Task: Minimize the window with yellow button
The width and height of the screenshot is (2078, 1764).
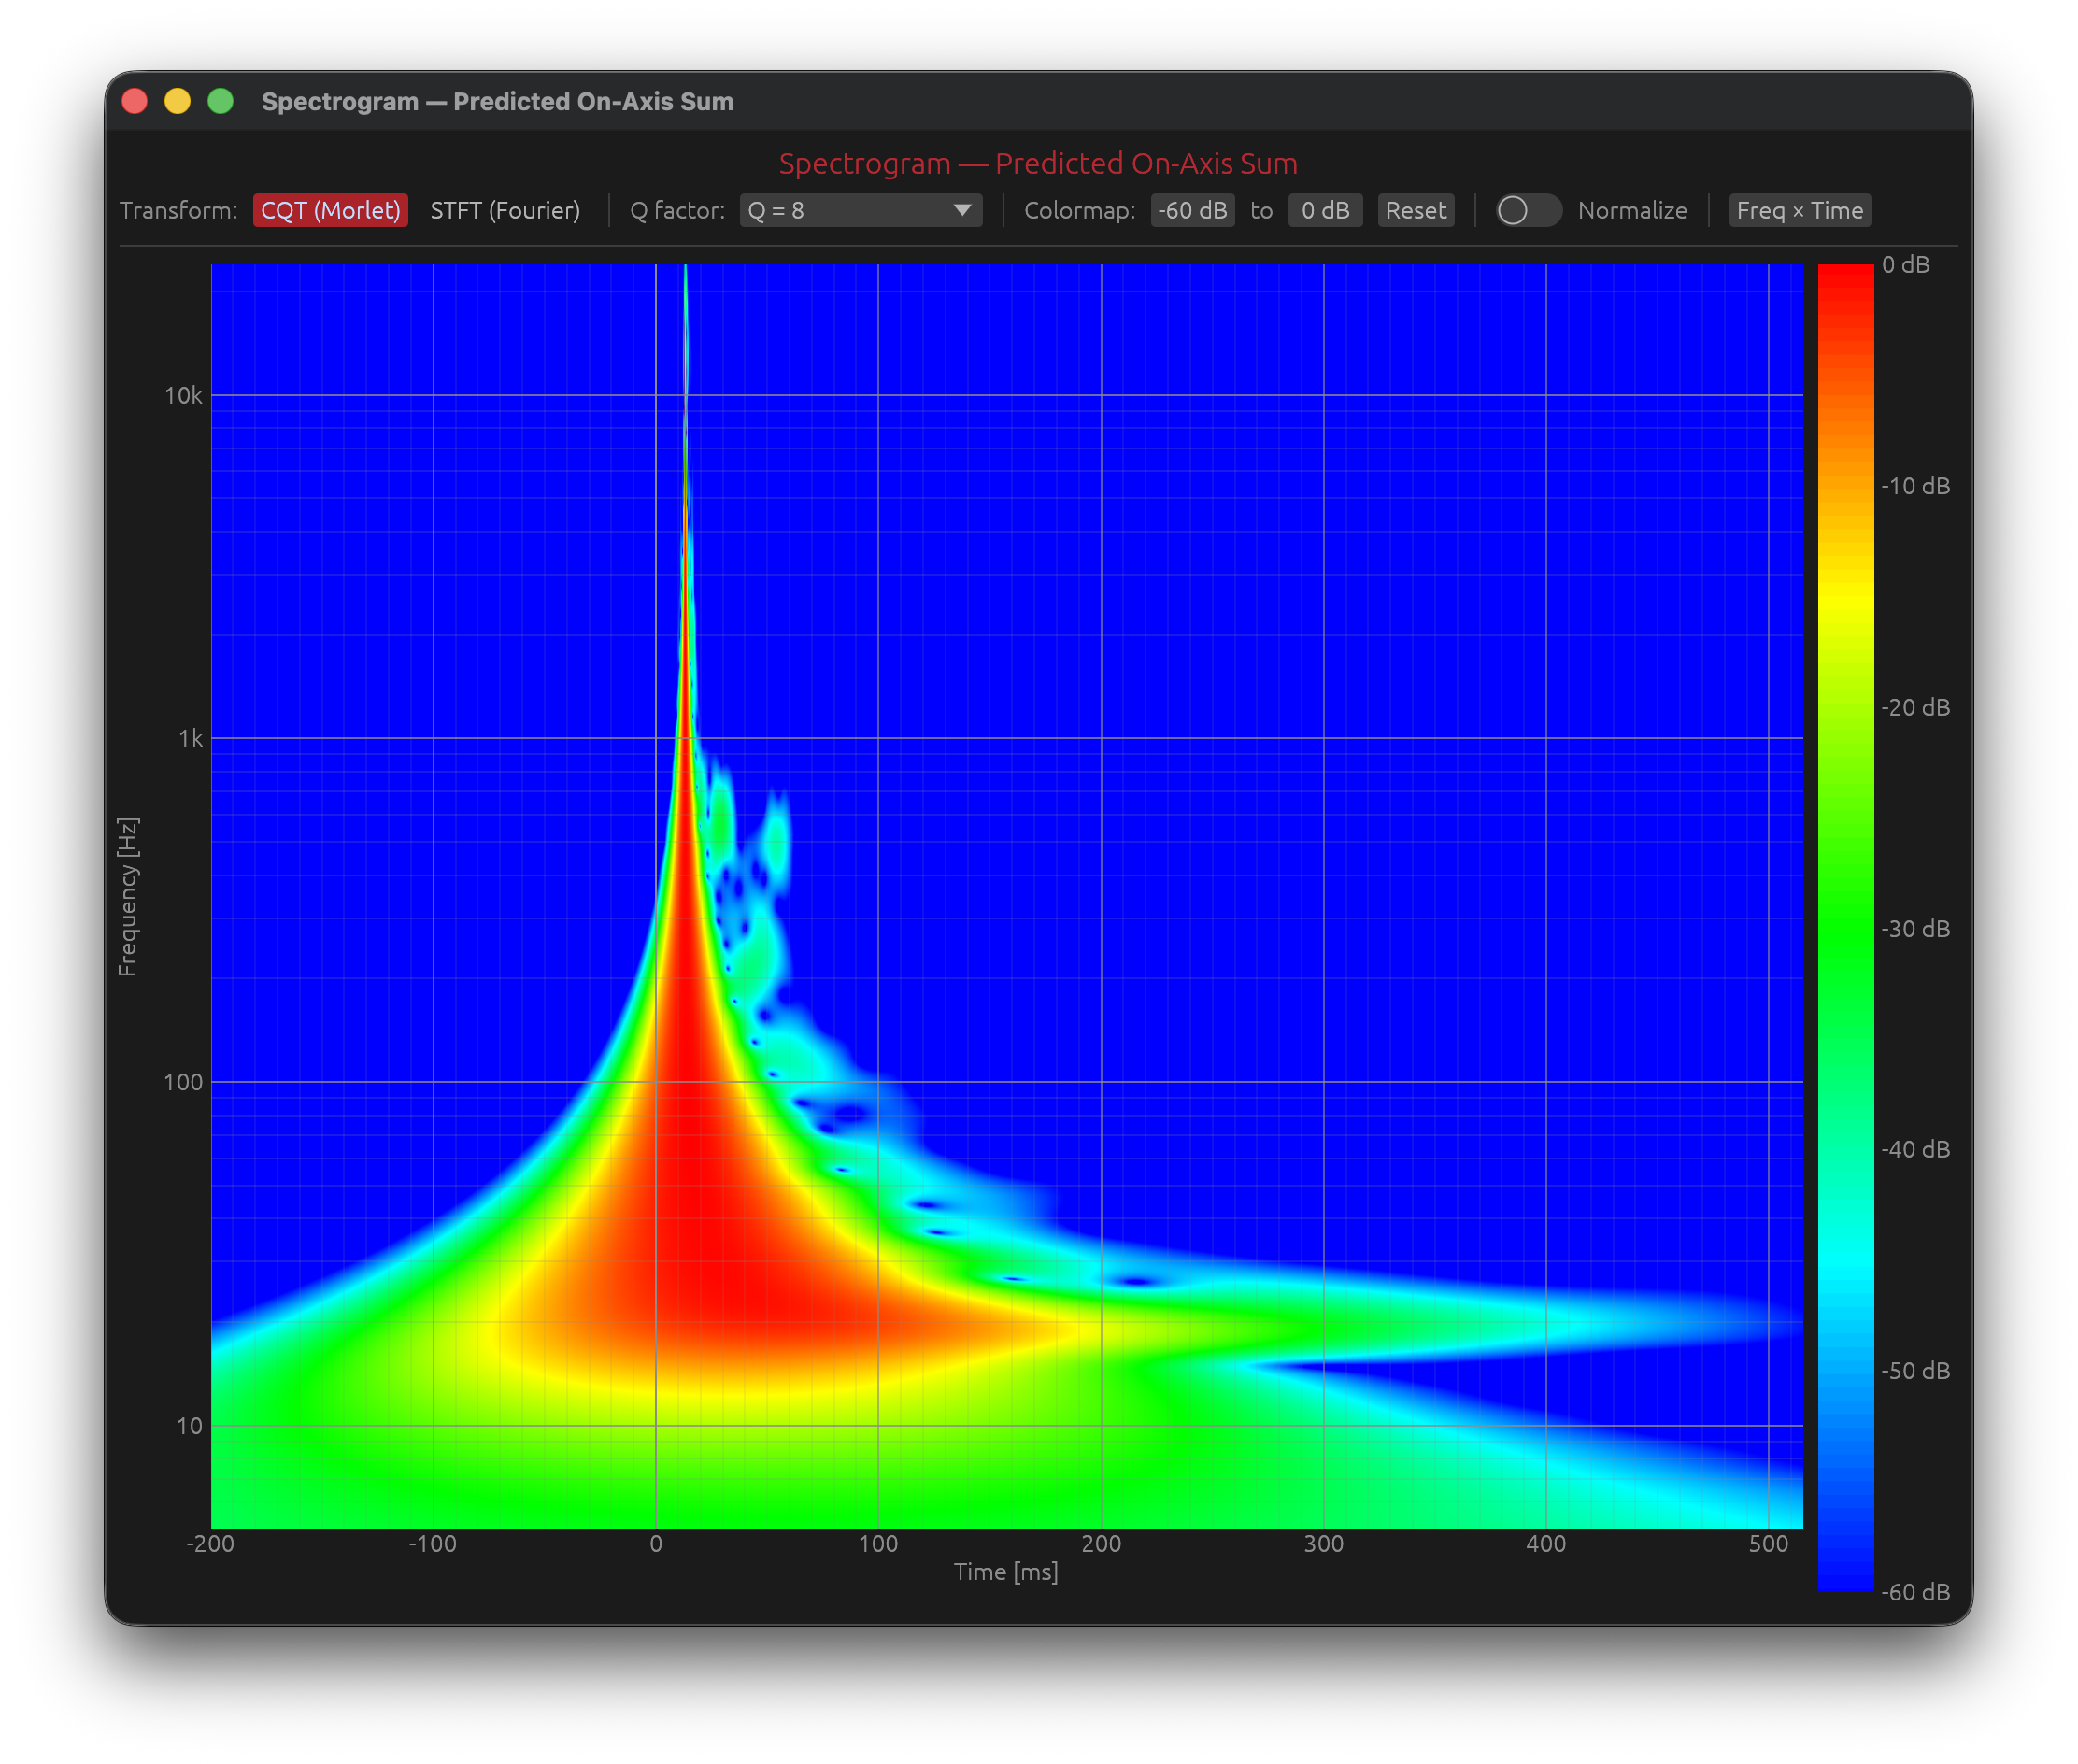Action: coord(178,101)
